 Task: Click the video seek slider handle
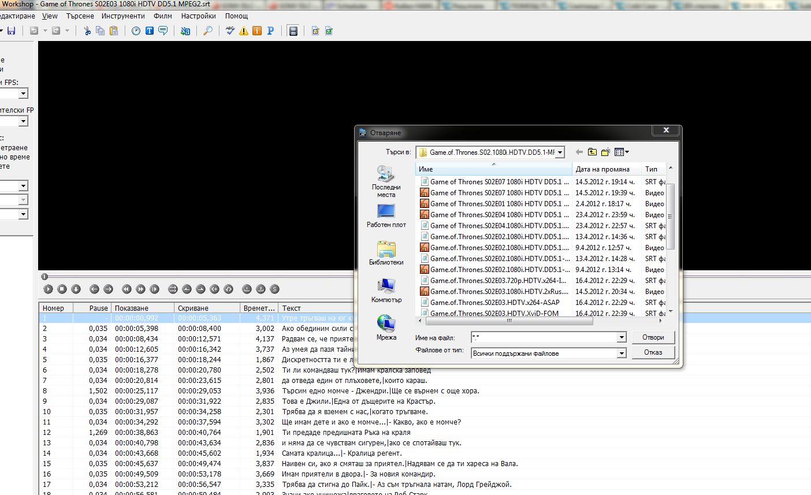coord(44,277)
